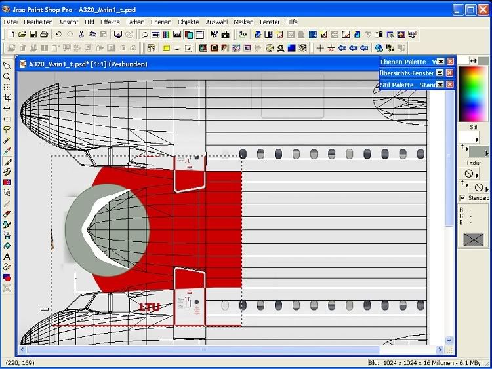This screenshot has height=369, width=492.
Task: Expand the foreground Textur flyout arrow
Action: click(477, 174)
